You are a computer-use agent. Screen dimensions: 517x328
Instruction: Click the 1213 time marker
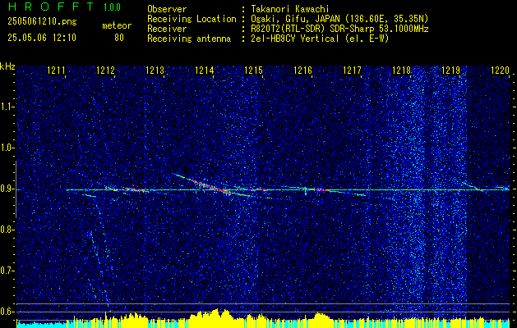(155, 70)
